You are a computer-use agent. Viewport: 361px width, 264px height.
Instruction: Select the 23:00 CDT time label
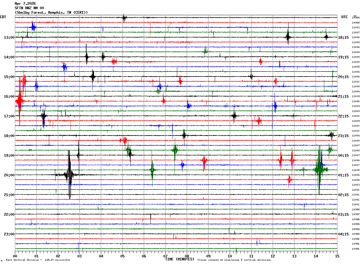pyautogui.click(x=9, y=234)
